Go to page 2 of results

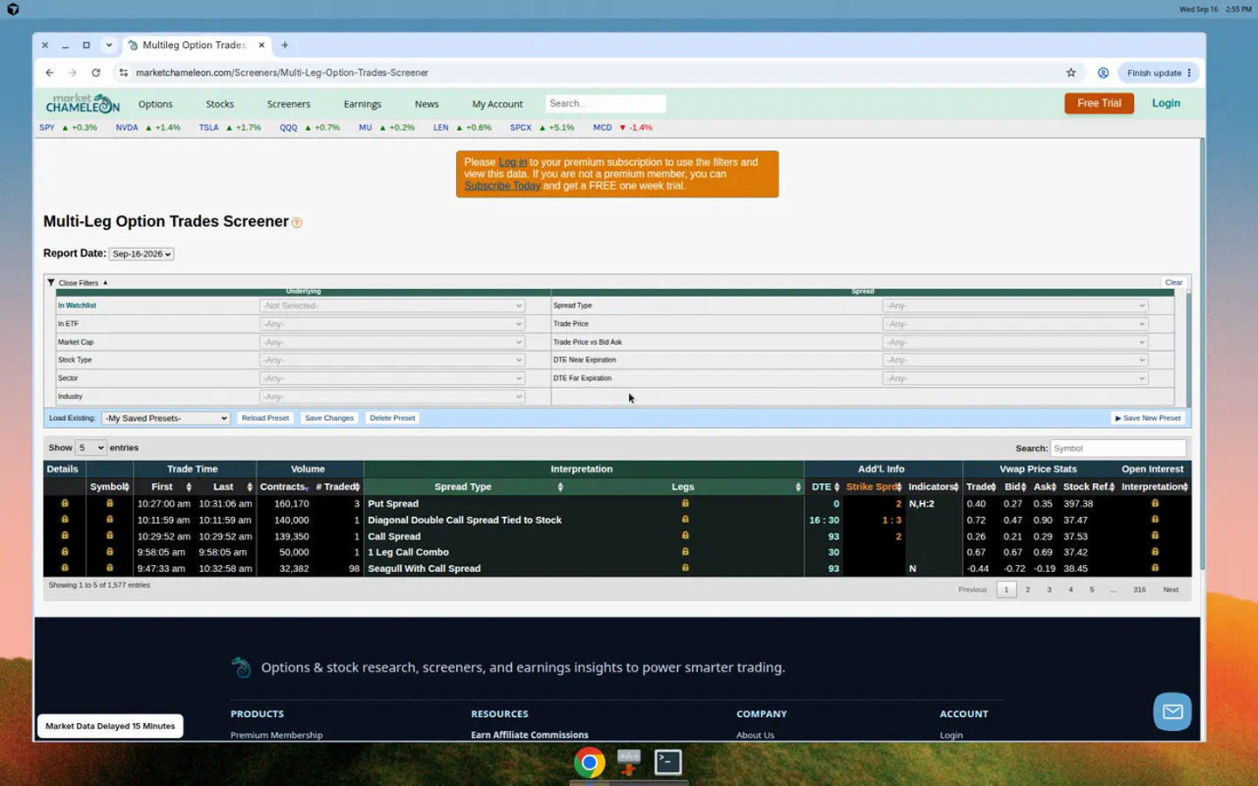click(1028, 589)
